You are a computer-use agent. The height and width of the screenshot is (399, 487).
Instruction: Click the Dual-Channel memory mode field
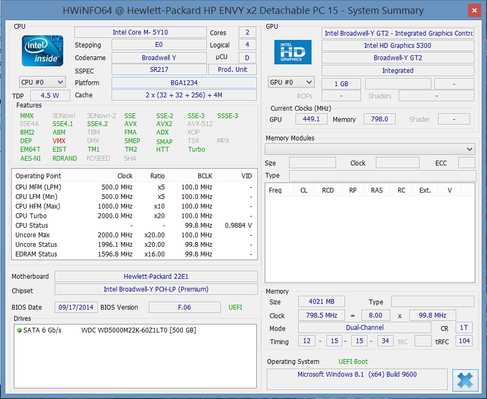(x=365, y=328)
